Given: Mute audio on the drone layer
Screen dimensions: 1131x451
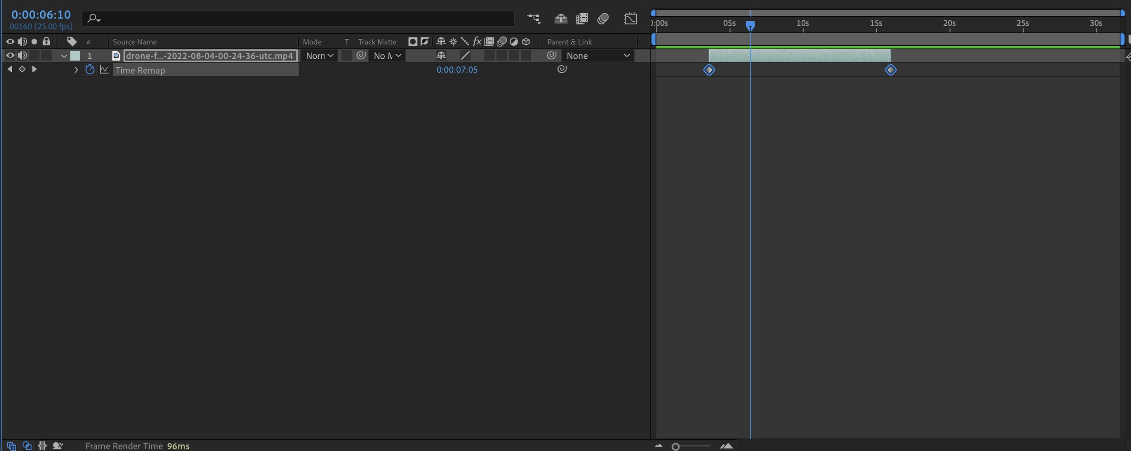Looking at the screenshot, I should pos(22,56).
